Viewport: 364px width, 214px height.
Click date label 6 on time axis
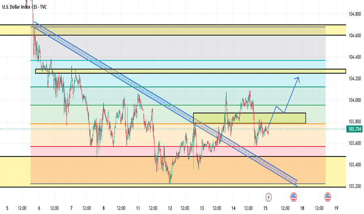tap(39, 208)
